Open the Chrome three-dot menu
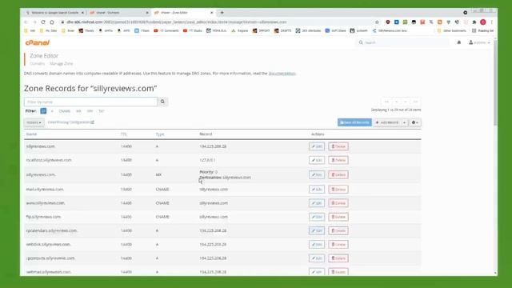This screenshot has width=512, height=288. point(491,22)
